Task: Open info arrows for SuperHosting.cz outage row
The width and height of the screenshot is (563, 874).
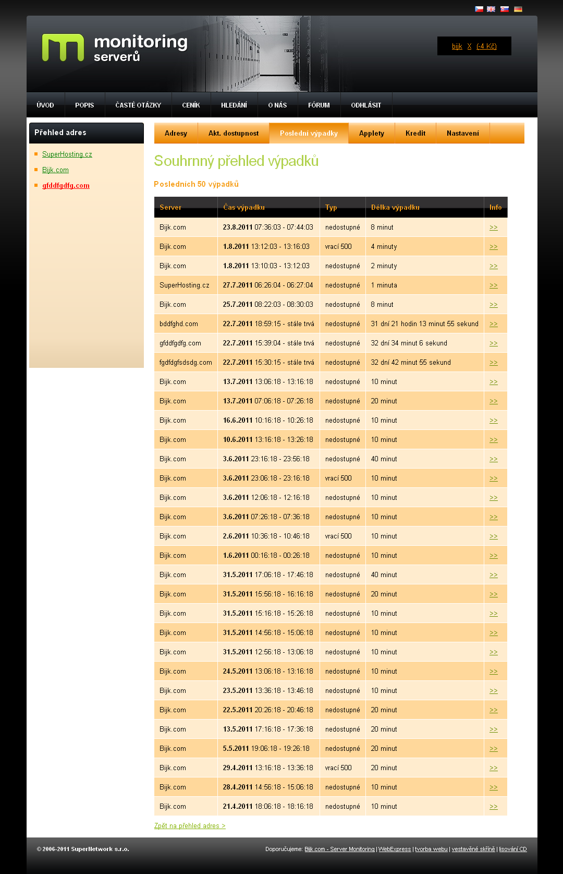Action: tap(493, 285)
